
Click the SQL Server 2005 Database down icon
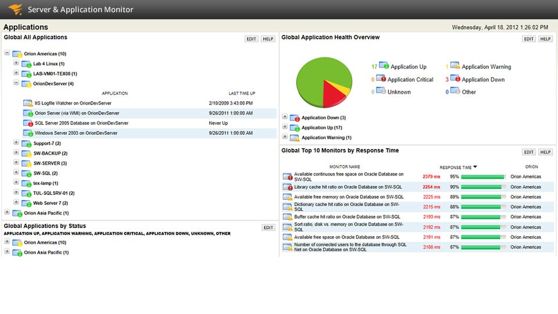[x=28, y=123]
